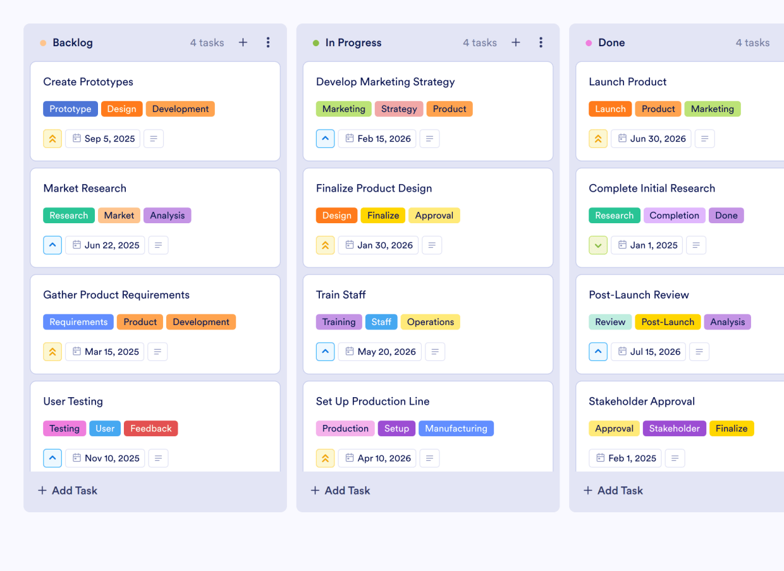The width and height of the screenshot is (784, 571).
Task: Click Add Task in the Done column
Action: pos(613,490)
